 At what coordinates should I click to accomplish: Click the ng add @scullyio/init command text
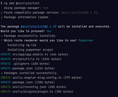pyautogui.click(x=22, y=3)
